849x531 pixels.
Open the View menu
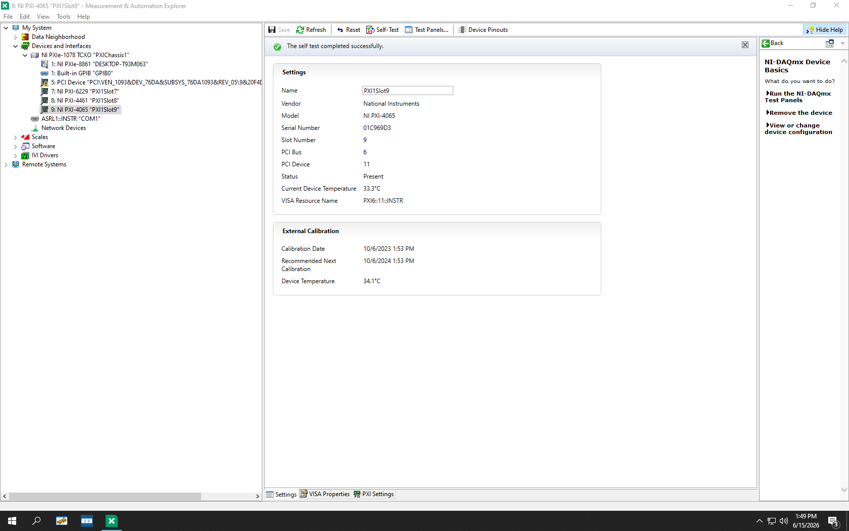click(x=43, y=17)
